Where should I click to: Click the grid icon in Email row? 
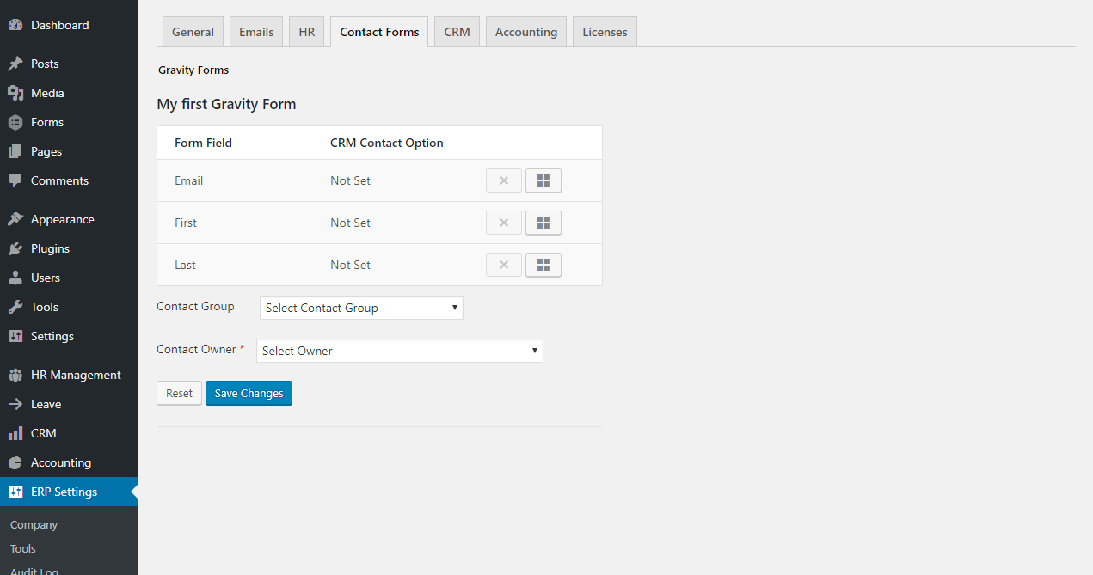(543, 180)
